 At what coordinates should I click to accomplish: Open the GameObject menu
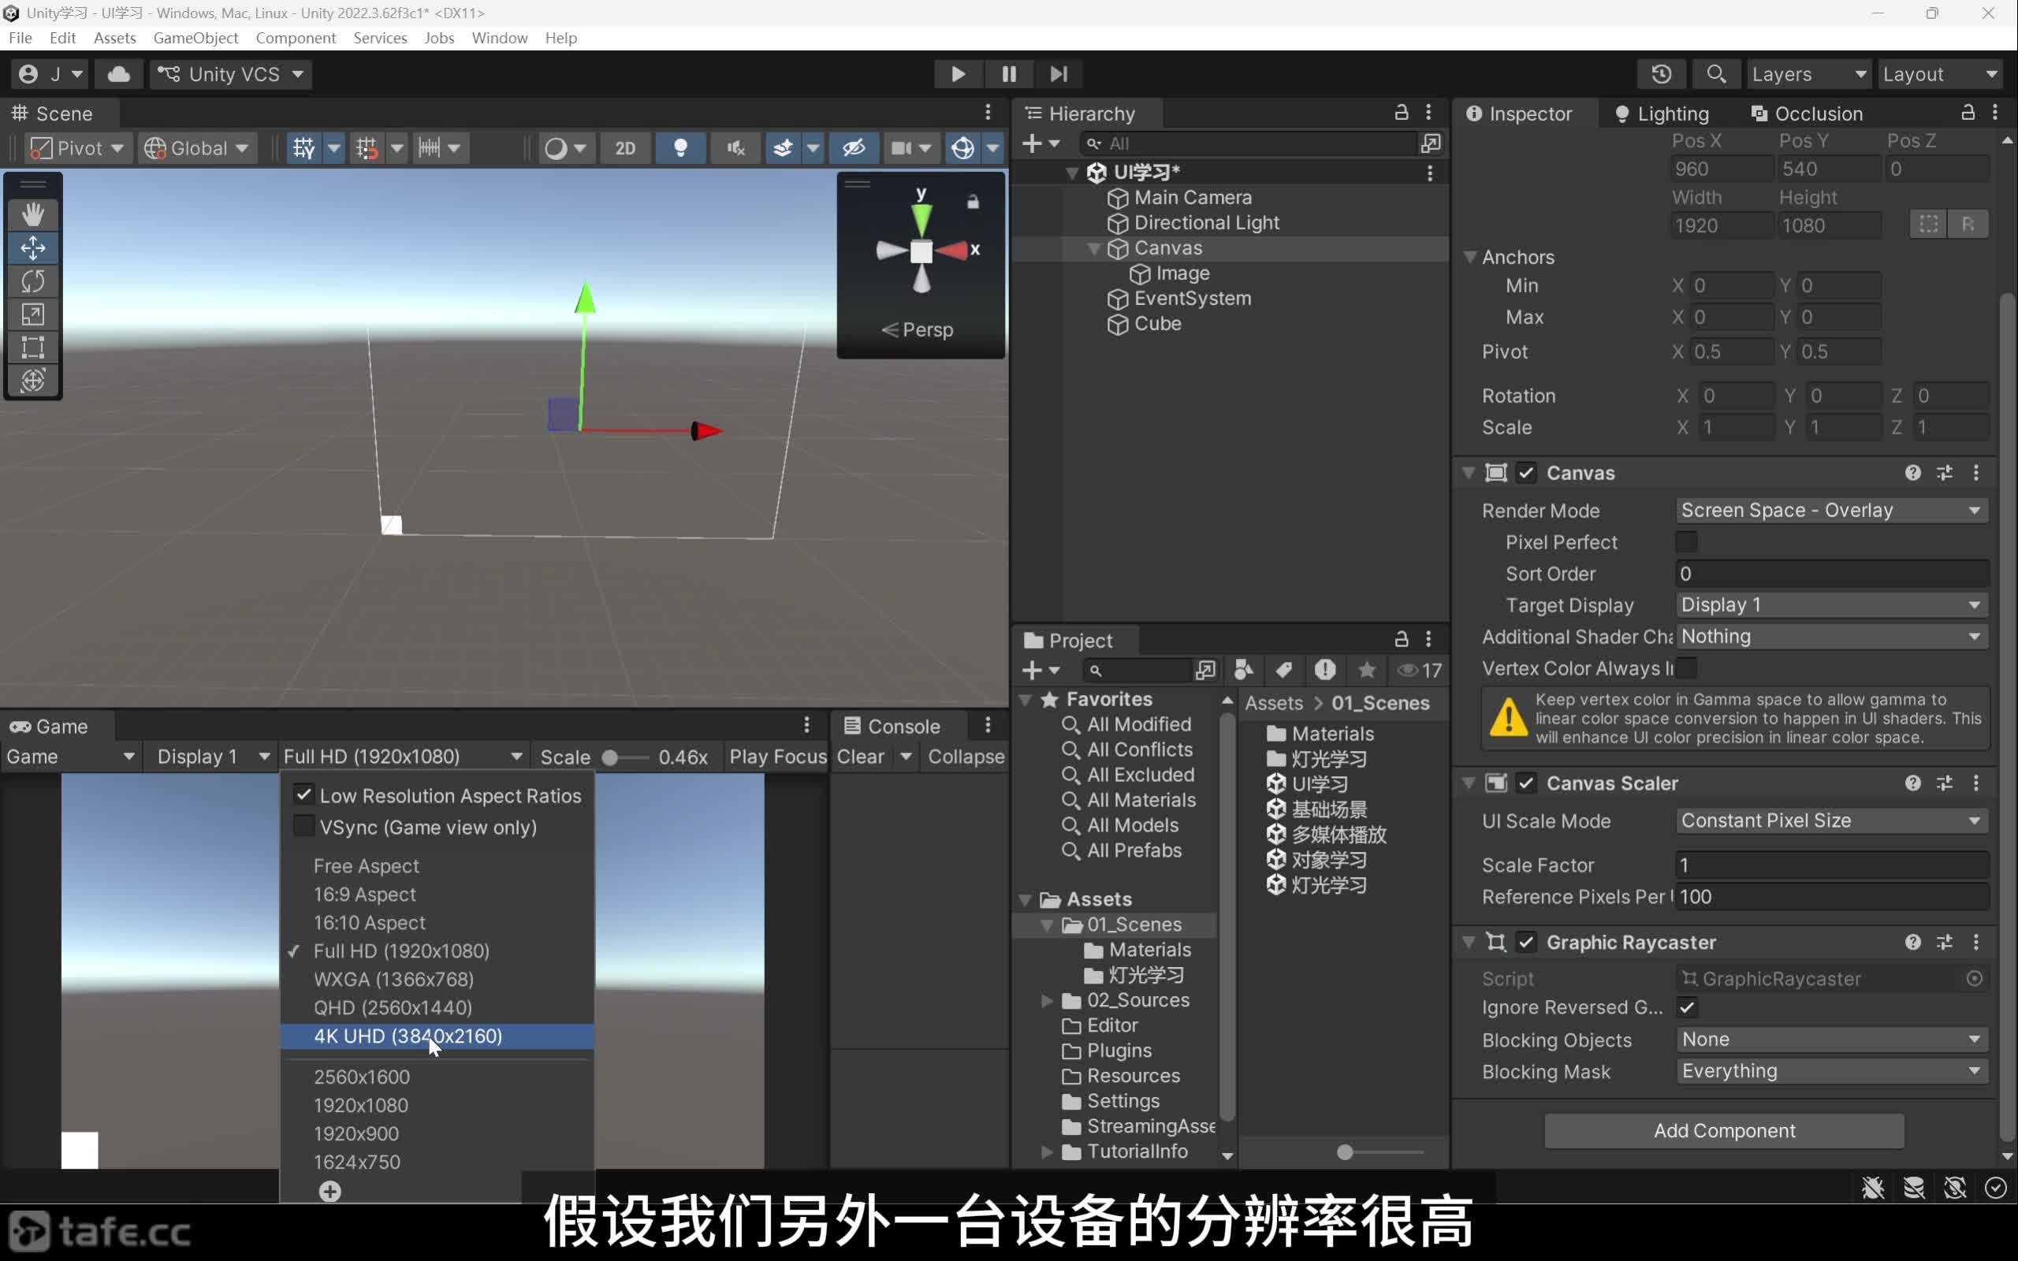(x=196, y=38)
